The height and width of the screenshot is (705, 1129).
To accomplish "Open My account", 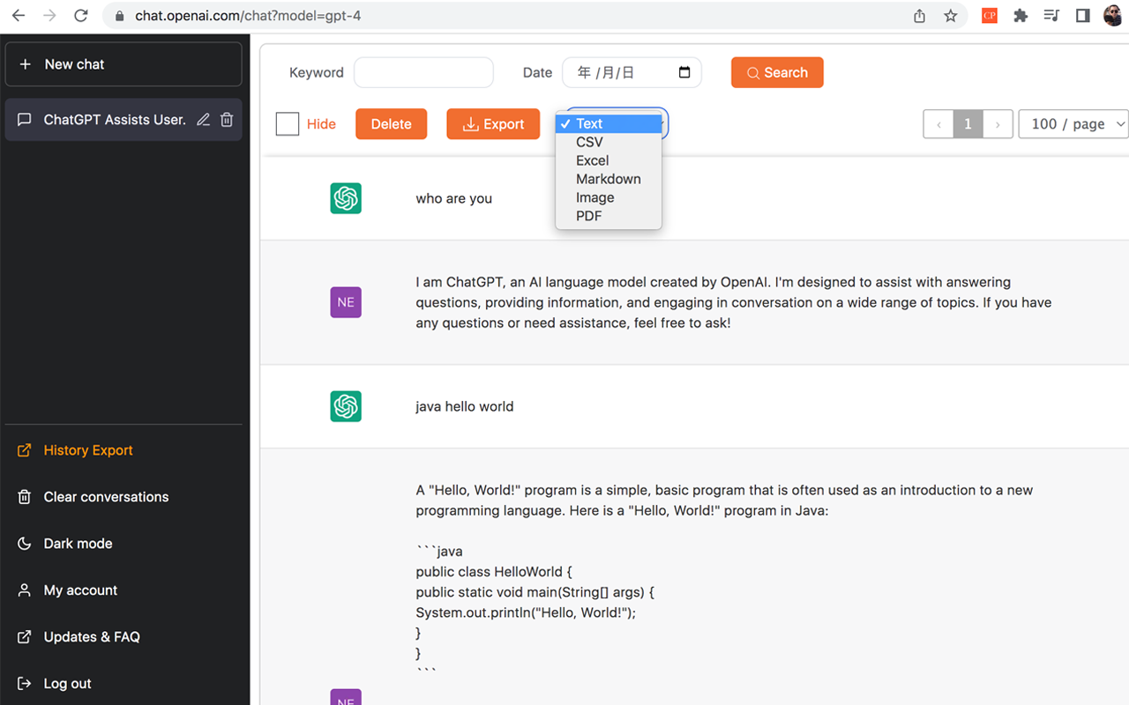I will click(80, 590).
